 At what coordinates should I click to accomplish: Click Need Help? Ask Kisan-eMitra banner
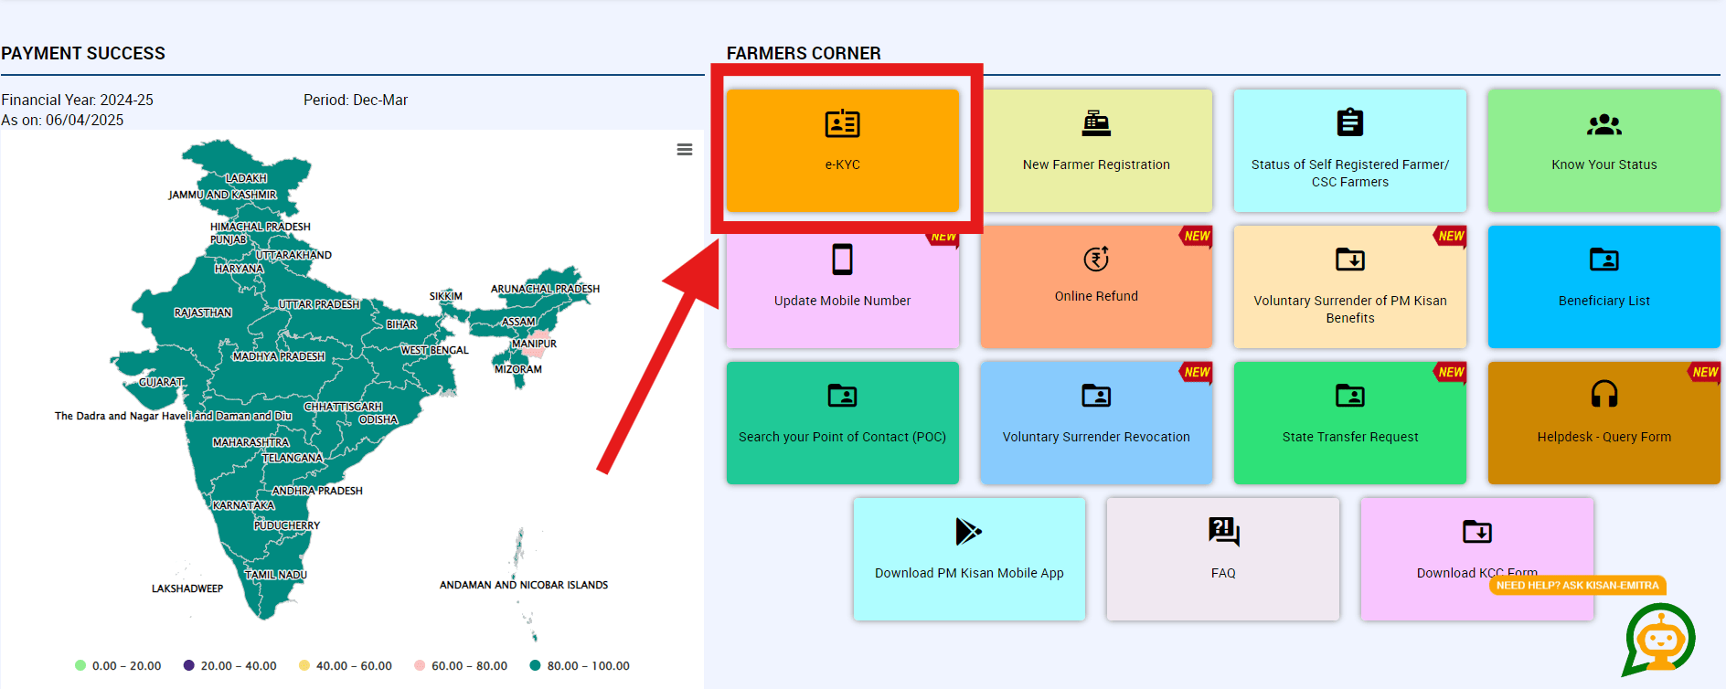pos(1577,586)
